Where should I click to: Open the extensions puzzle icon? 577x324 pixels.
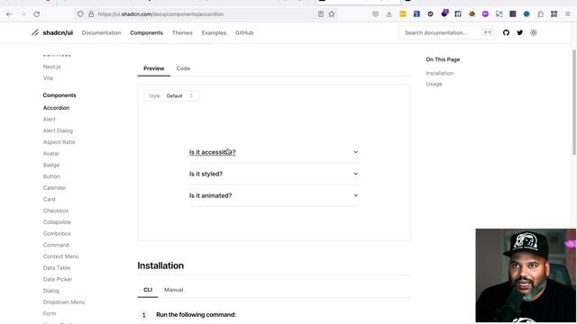coord(540,14)
